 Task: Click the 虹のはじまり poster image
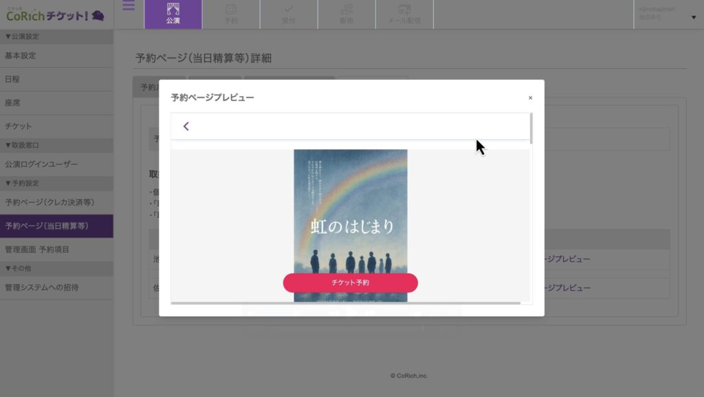click(x=350, y=206)
